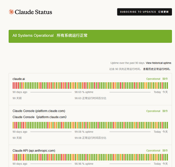Click 98.63 % uptime text
Screen dimensions: 175x167
(x=84, y=92)
